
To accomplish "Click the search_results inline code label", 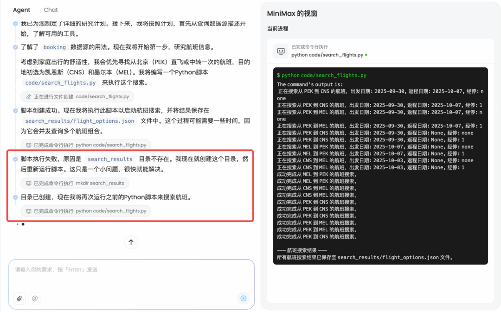I will pyautogui.click(x=110, y=159).
